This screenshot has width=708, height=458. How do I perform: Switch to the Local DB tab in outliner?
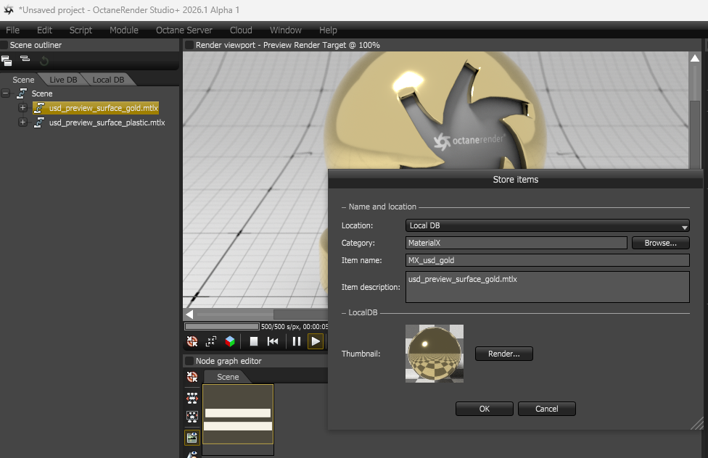[x=108, y=80]
